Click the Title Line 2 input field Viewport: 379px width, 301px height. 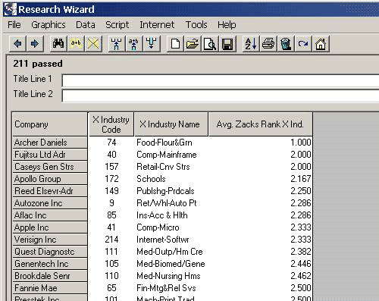[x=221, y=96]
